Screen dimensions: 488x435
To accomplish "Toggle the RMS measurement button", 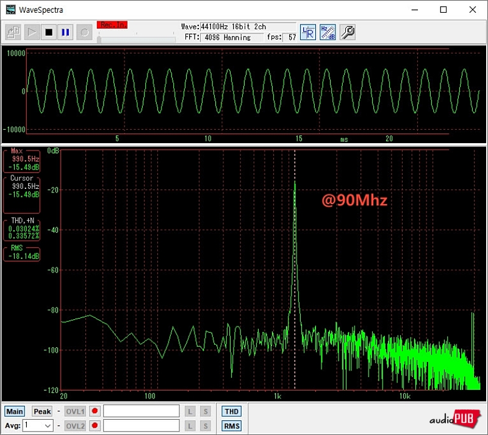I will pyautogui.click(x=232, y=426).
